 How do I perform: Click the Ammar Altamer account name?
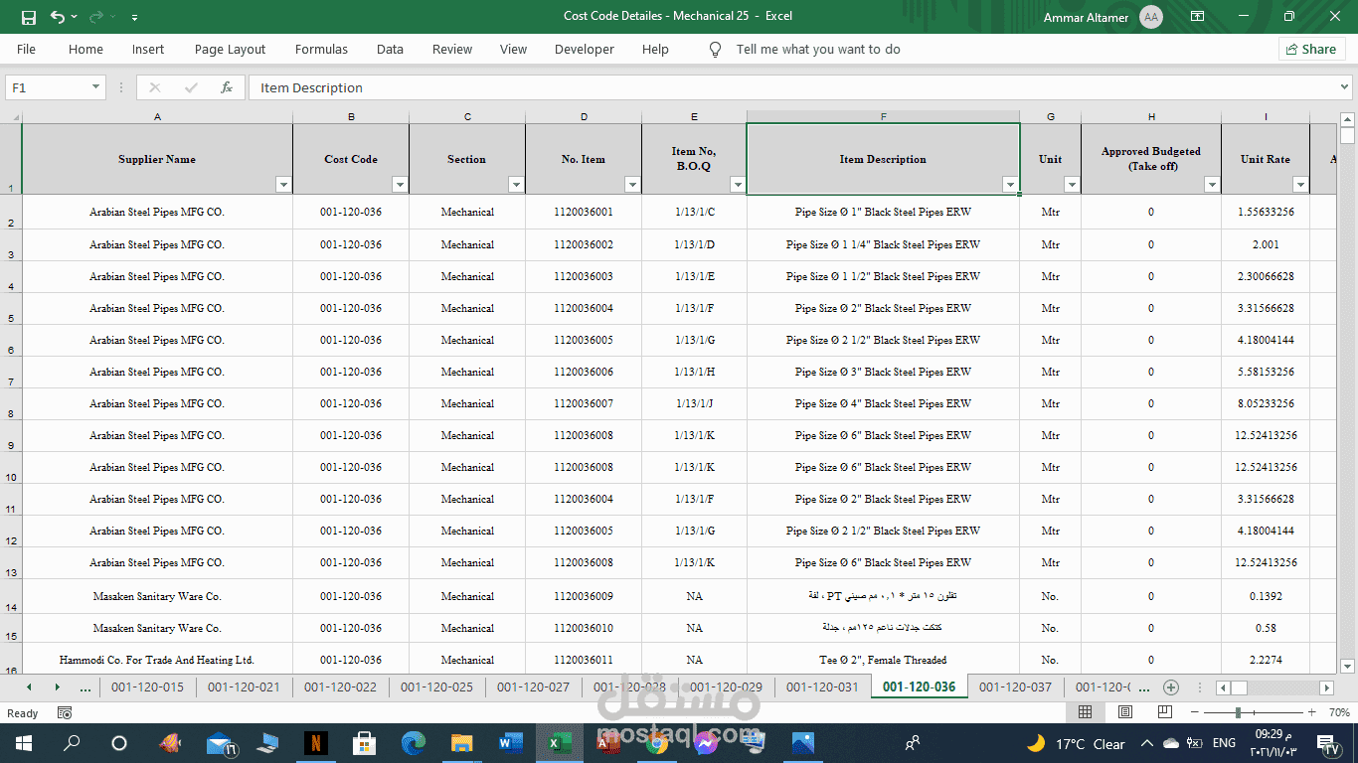coord(1087,18)
